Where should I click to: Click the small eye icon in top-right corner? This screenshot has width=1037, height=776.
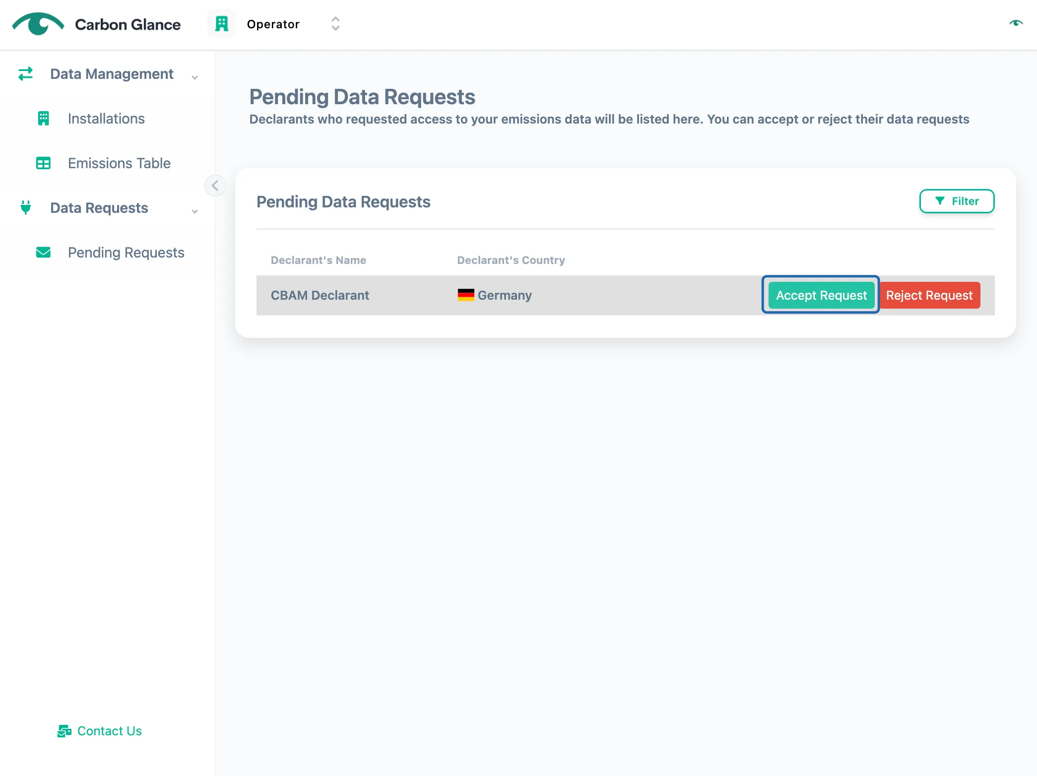1016,23
